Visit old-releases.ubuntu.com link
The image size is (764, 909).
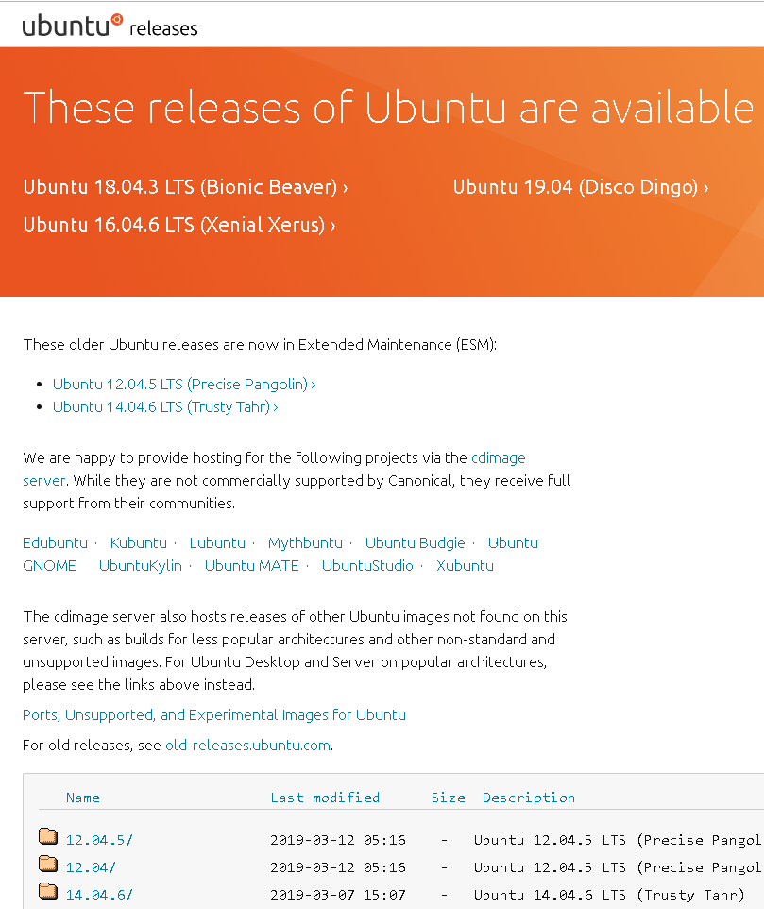coord(248,746)
